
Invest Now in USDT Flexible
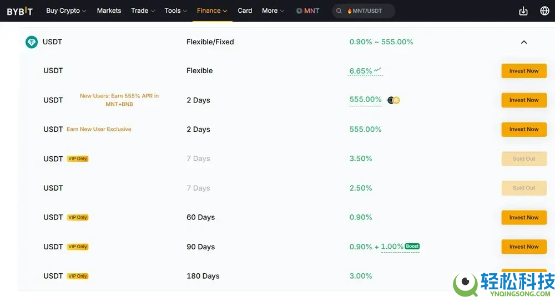pyautogui.click(x=524, y=71)
